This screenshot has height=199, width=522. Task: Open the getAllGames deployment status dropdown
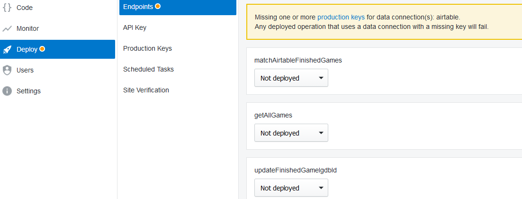click(291, 133)
